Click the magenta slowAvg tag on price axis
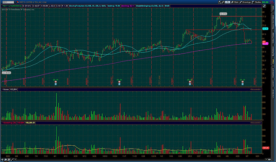The image size is (276, 162). tap(265, 43)
